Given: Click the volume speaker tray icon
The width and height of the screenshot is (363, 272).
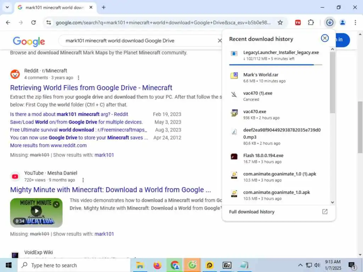Looking at the screenshot, I should click(x=317, y=265).
